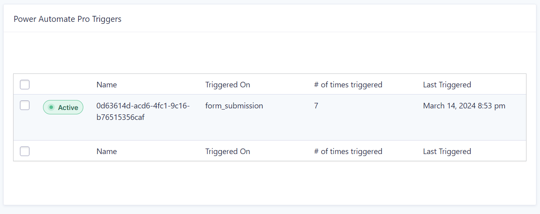The image size is (540, 214).
Task: Click empty status column cell in table header
Action: pyautogui.click(x=63, y=85)
